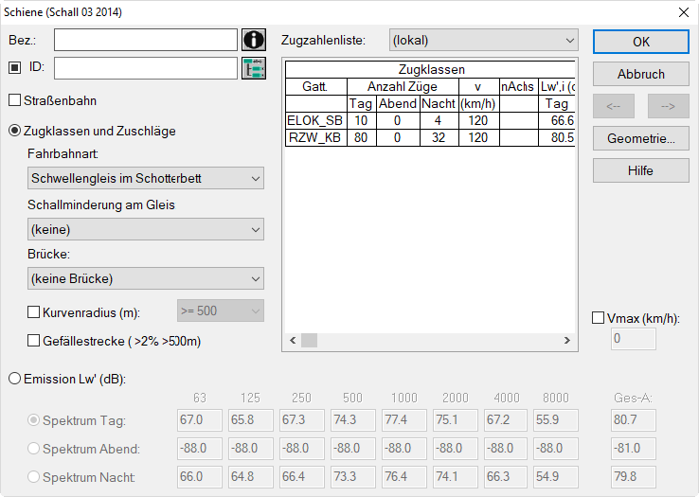The image size is (699, 497).
Task: Open the info icon next to Bez. field
Action: click(254, 40)
